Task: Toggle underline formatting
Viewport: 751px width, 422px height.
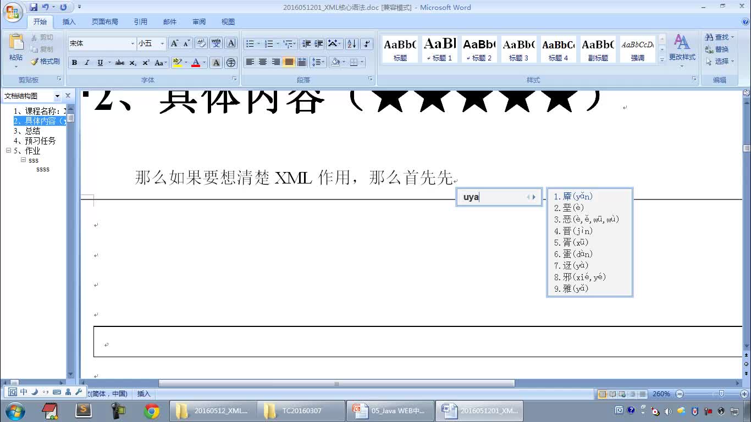Action: coord(100,63)
